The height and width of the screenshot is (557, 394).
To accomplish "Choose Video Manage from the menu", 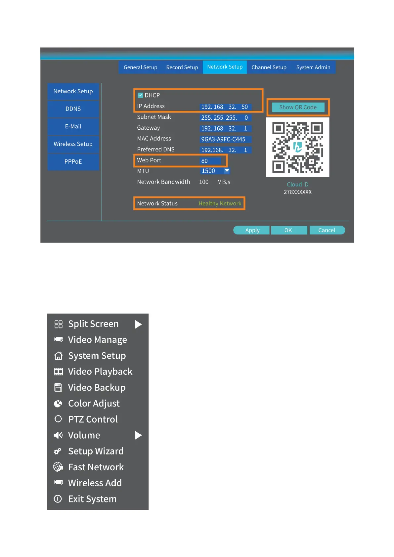I will point(98,340).
